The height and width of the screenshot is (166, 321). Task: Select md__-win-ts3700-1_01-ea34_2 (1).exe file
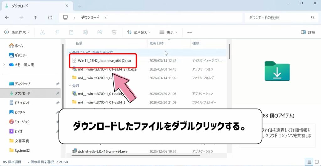pos(107,69)
